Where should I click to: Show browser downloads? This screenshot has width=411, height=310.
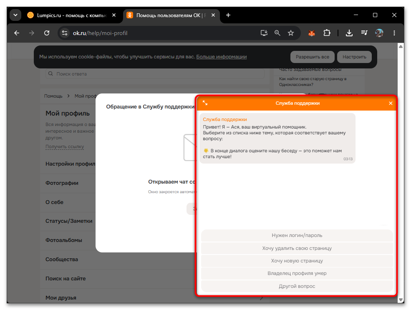click(x=349, y=33)
